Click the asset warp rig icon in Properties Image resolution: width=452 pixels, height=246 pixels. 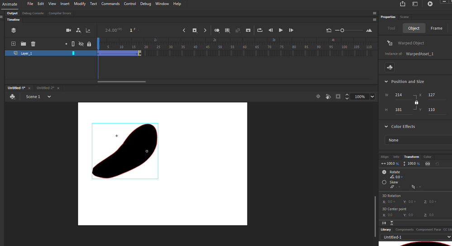click(x=390, y=67)
